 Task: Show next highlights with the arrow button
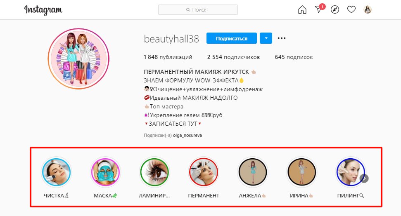point(364,178)
